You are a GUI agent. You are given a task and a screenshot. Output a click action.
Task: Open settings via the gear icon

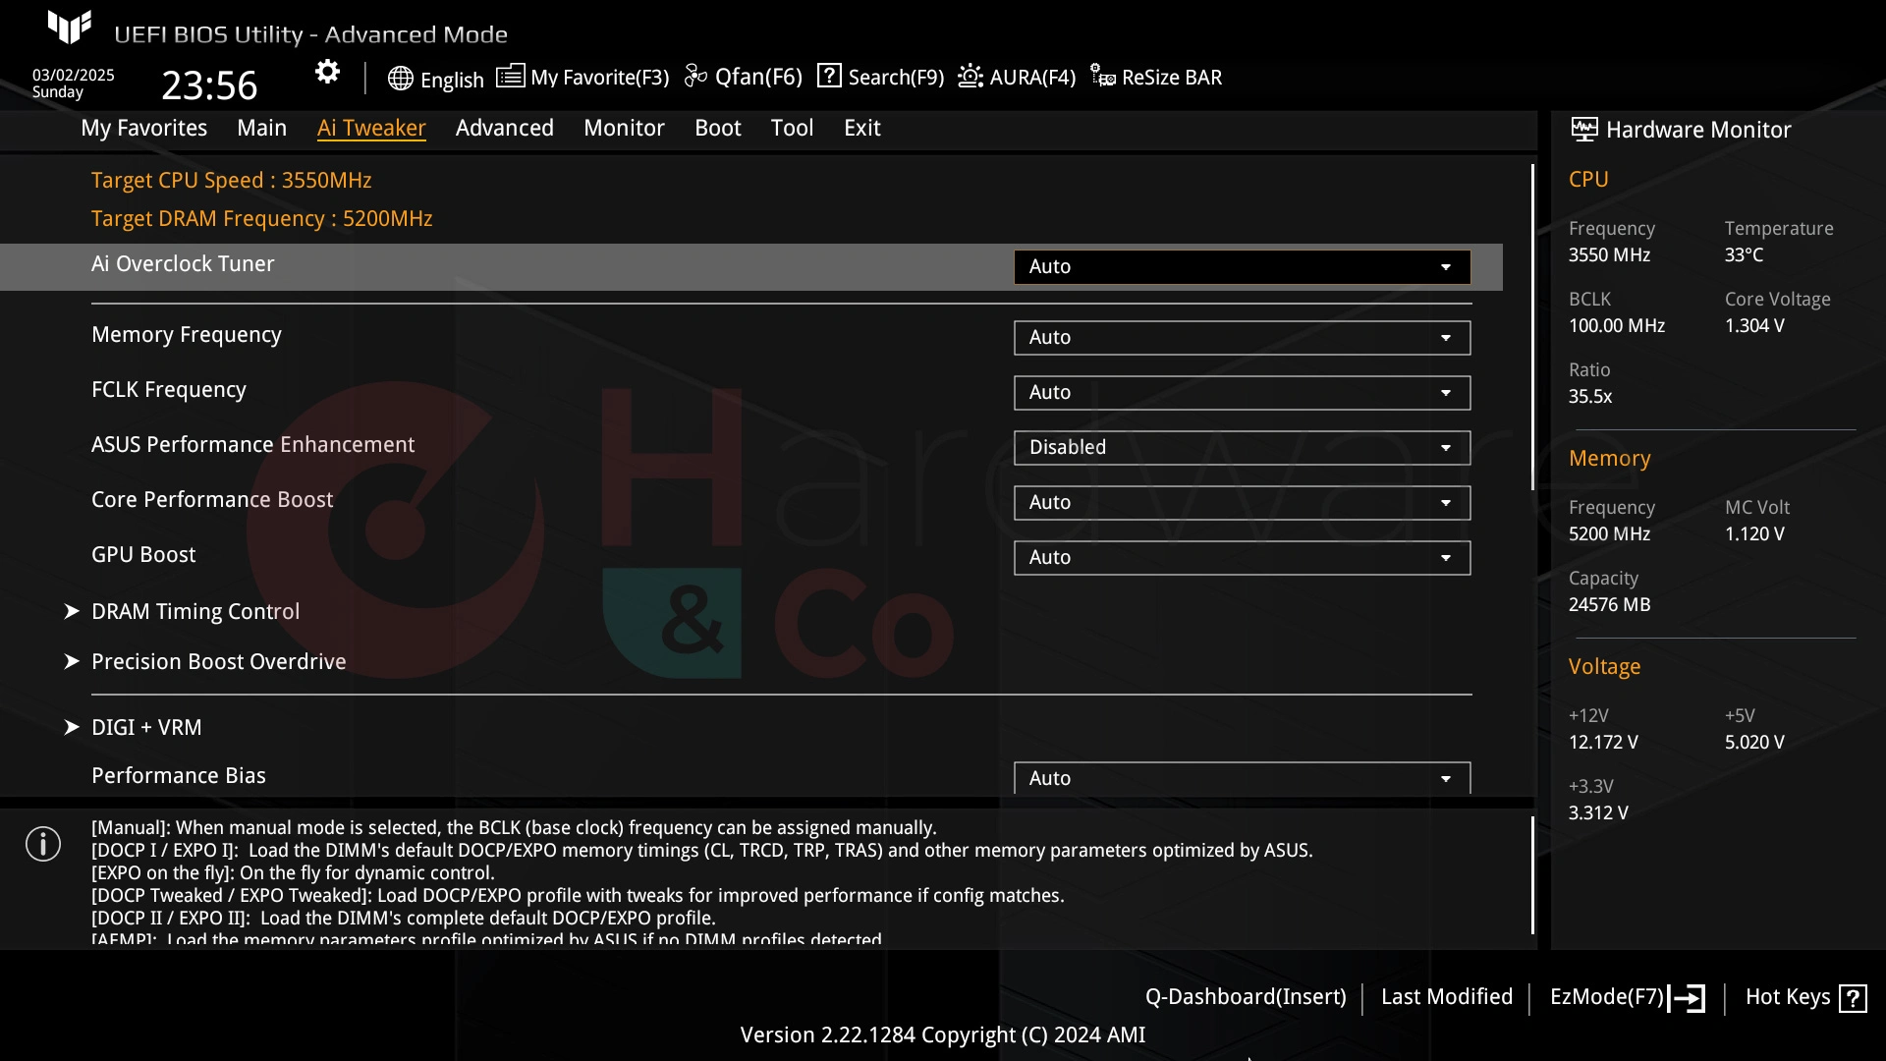[327, 72]
